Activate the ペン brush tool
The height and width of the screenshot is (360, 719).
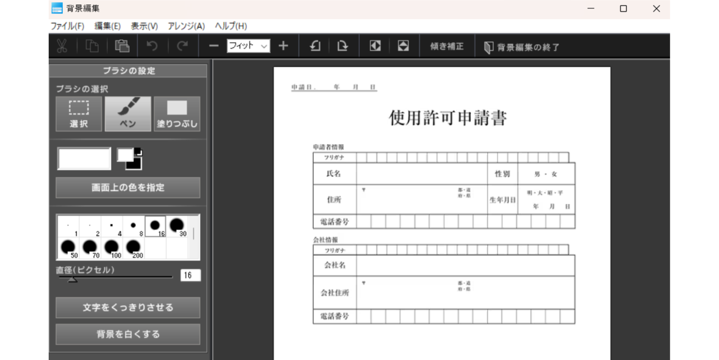127,112
